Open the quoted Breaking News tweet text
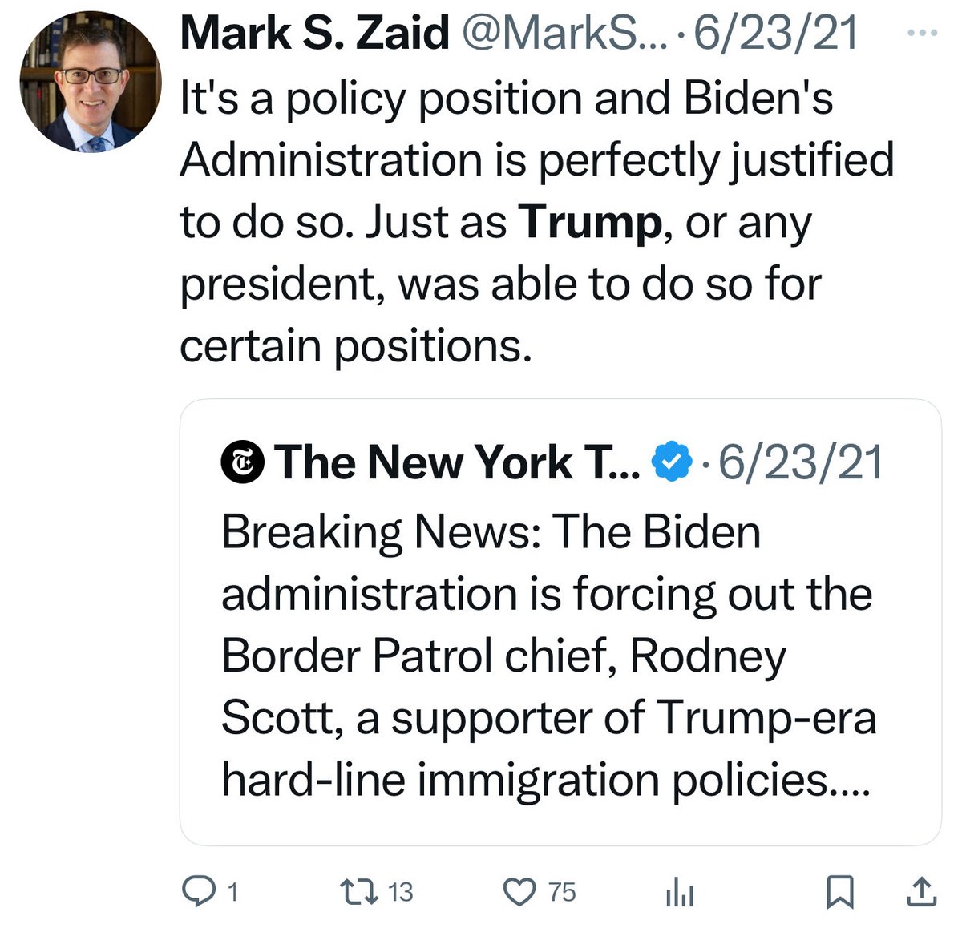The width and height of the screenshot is (962, 928). [x=547, y=656]
